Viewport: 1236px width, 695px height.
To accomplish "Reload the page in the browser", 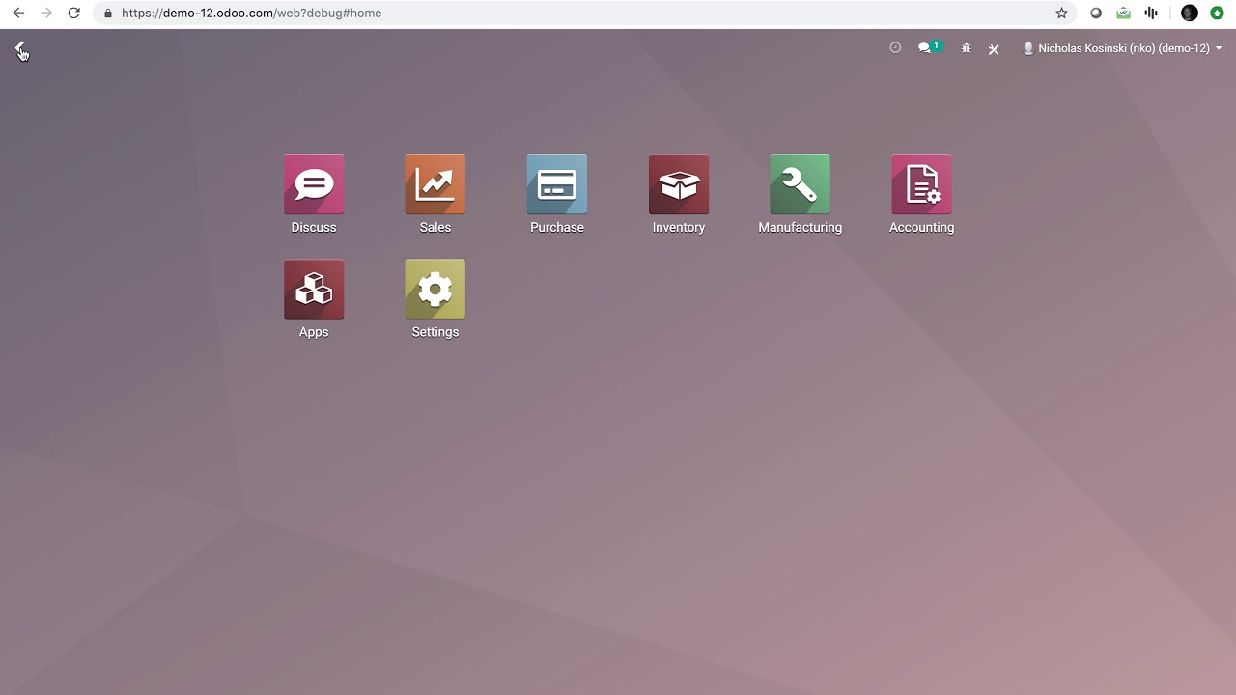I will (73, 14).
